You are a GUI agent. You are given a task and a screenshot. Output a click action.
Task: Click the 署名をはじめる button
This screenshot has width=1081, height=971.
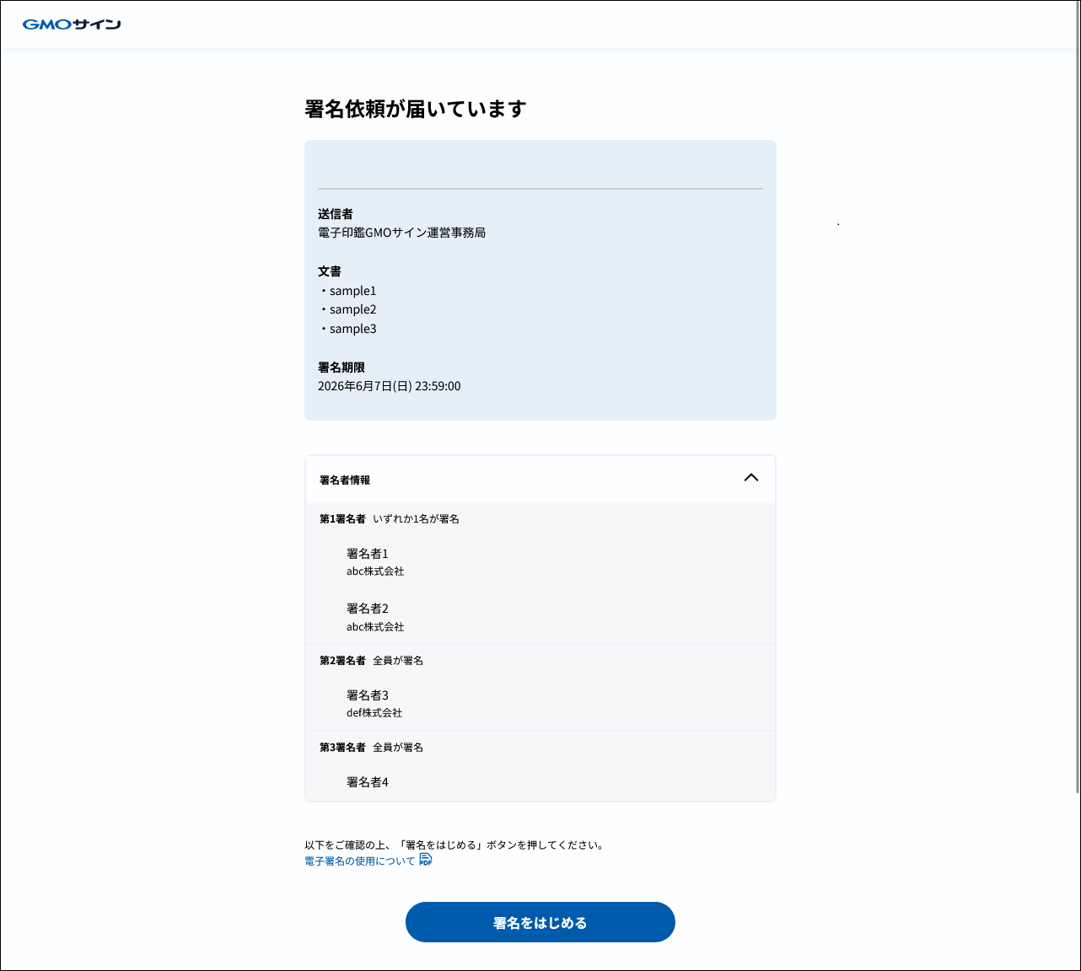point(540,922)
